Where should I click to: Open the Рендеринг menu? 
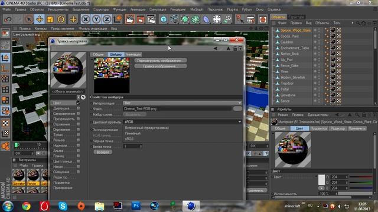[178, 9]
